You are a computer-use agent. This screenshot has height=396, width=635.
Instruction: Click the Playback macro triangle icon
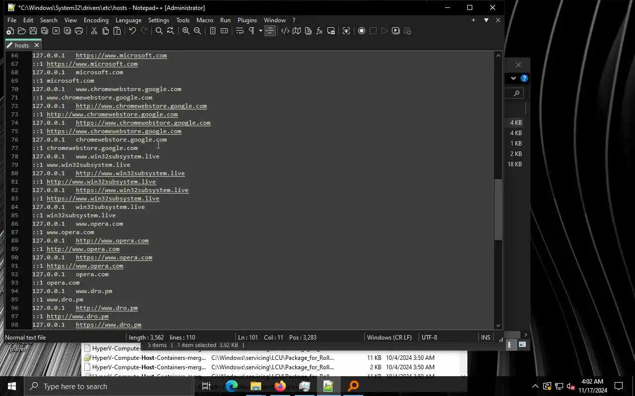pos(384,31)
